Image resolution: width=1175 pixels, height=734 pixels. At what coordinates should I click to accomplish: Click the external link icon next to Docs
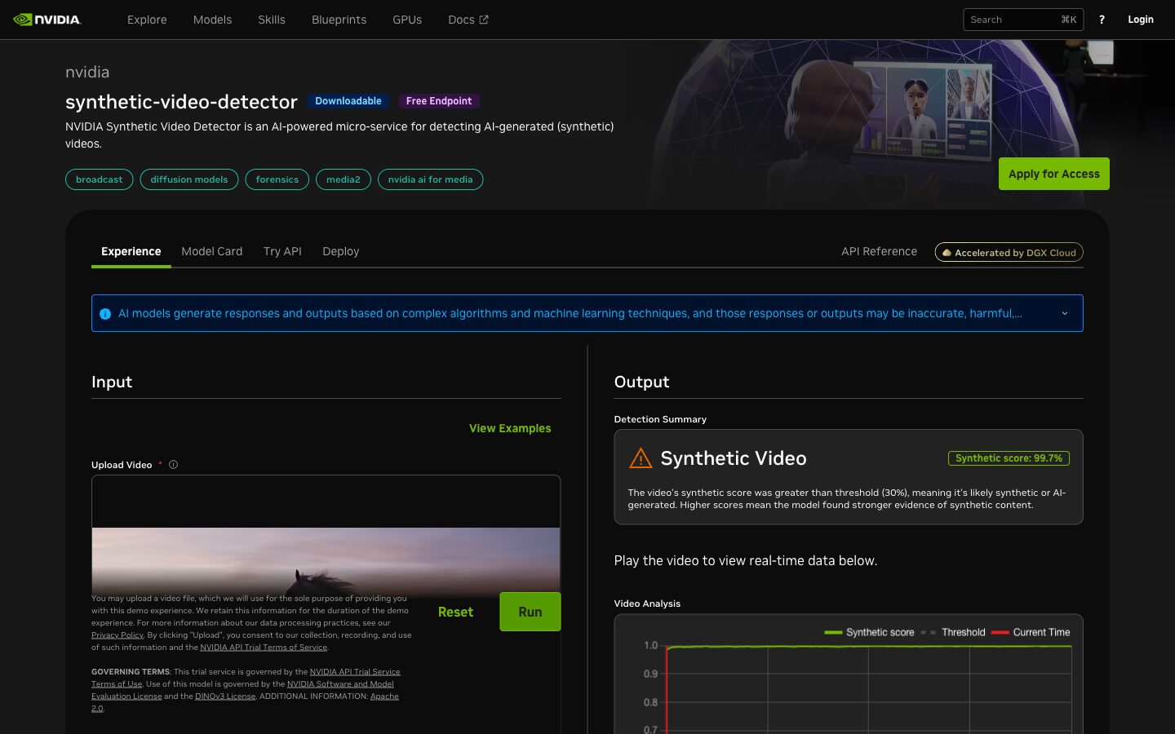[x=484, y=20]
